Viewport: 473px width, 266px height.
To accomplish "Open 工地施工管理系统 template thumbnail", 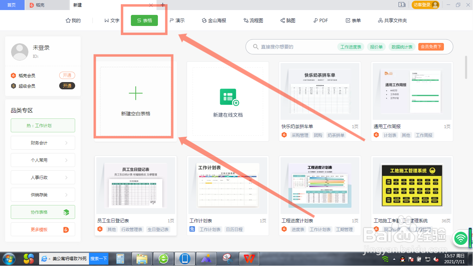I will click(x=412, y=186).
